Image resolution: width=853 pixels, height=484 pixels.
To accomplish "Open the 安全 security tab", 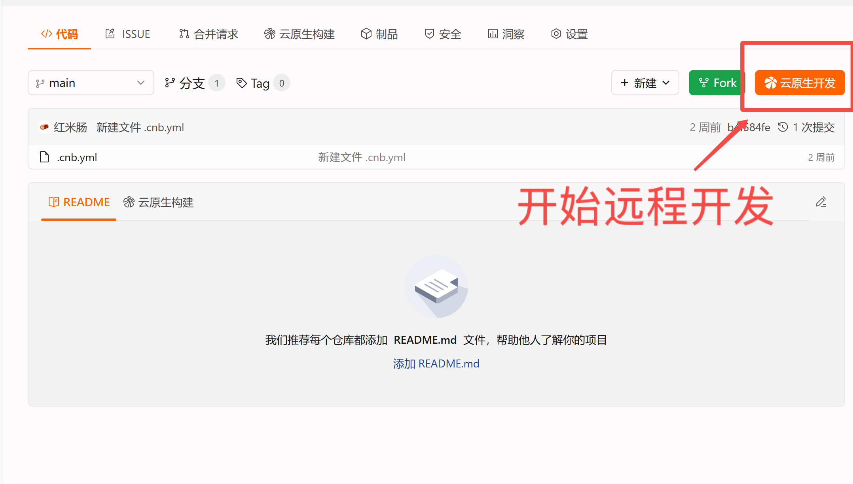I will pyautogui.click(x=443, y=34).
